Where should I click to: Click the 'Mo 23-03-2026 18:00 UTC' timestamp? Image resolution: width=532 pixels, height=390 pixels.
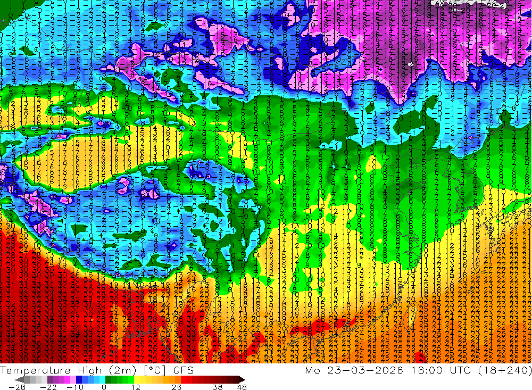point(389,370)
